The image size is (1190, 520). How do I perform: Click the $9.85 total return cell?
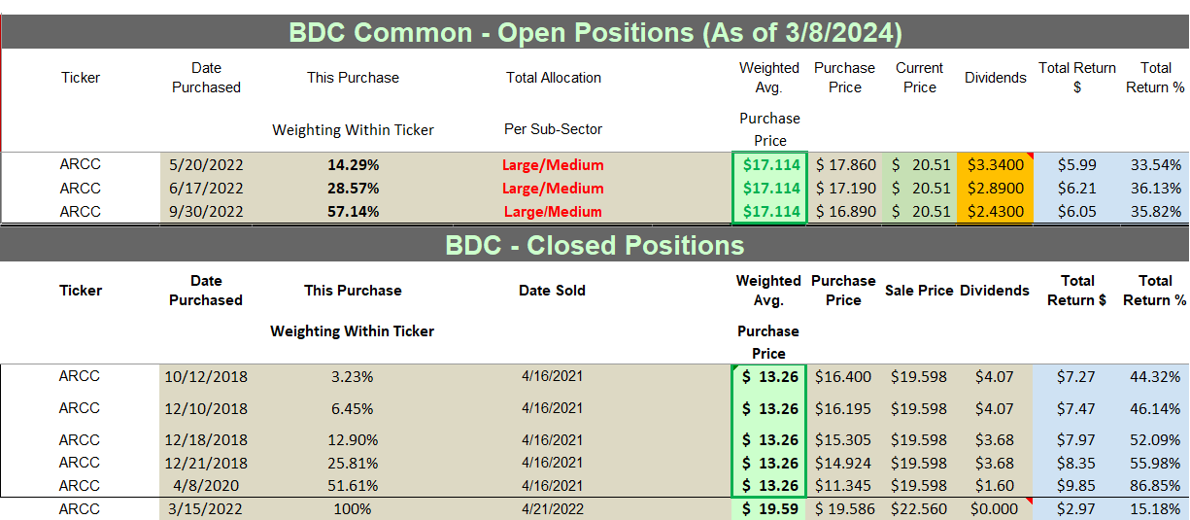pyautogui.click(x=1076, y=486)
